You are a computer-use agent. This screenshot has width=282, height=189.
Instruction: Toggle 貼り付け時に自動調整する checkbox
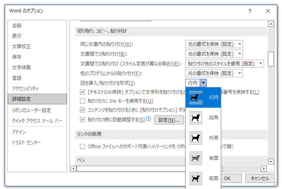pyautogui.click(x=83, y=120)
